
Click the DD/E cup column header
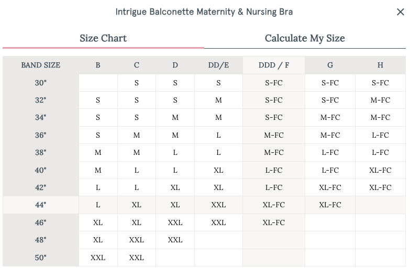pos(218,65)
